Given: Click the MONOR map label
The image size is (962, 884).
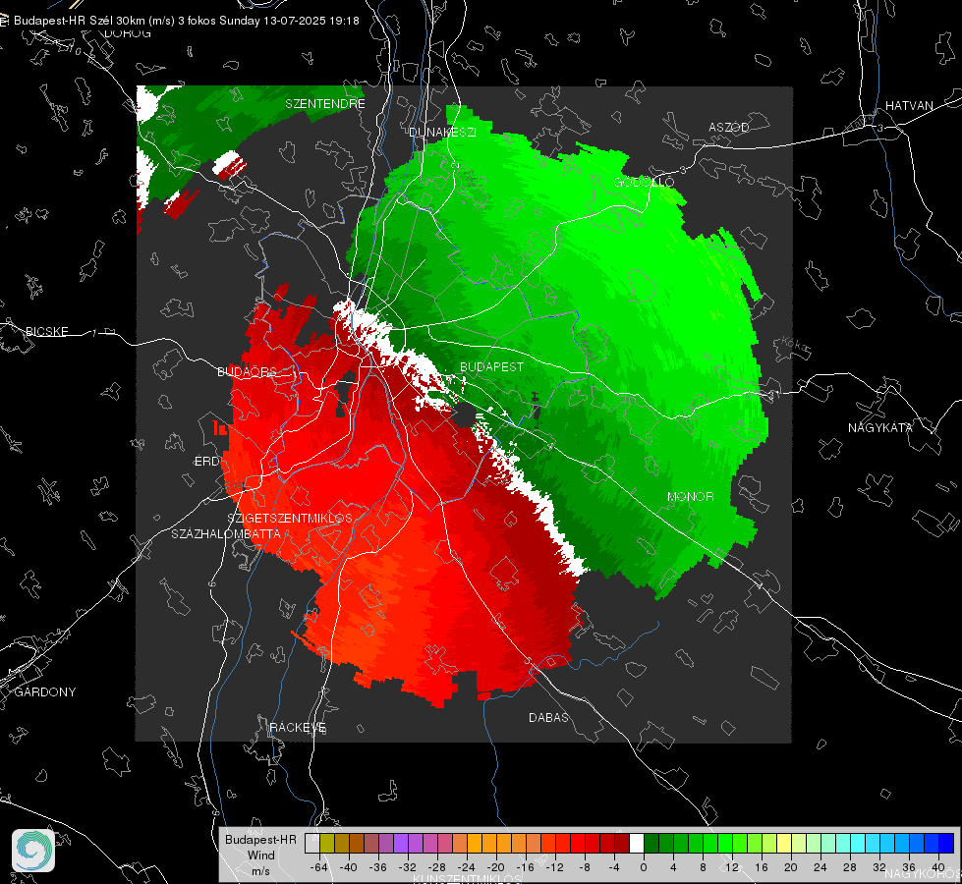Looking at the screenshot, I should pyautogui.click(x=690, y=496).
